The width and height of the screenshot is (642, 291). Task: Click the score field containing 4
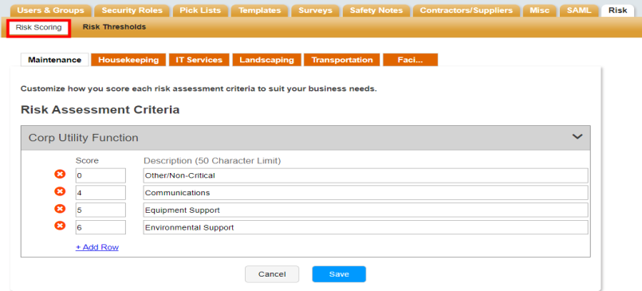pyautogui.click(x=100, y=193)
